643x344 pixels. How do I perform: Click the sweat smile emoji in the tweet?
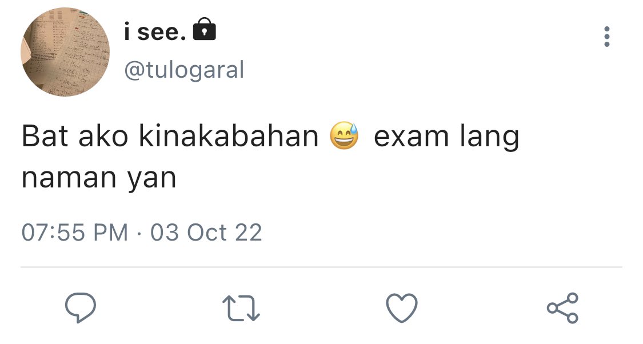tap(345, 135)
